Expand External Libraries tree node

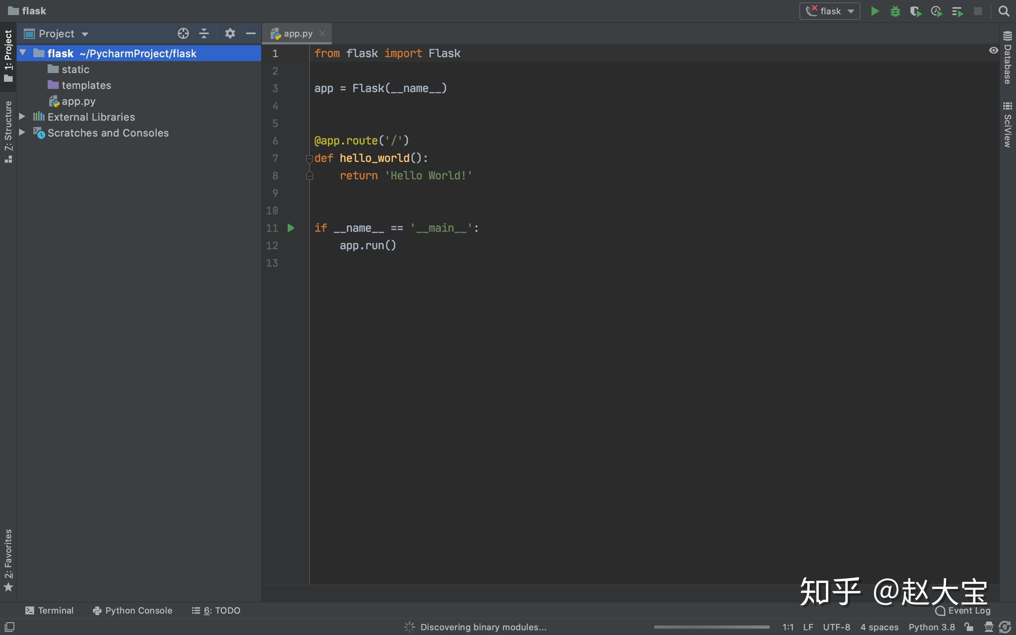click(22, 117)
